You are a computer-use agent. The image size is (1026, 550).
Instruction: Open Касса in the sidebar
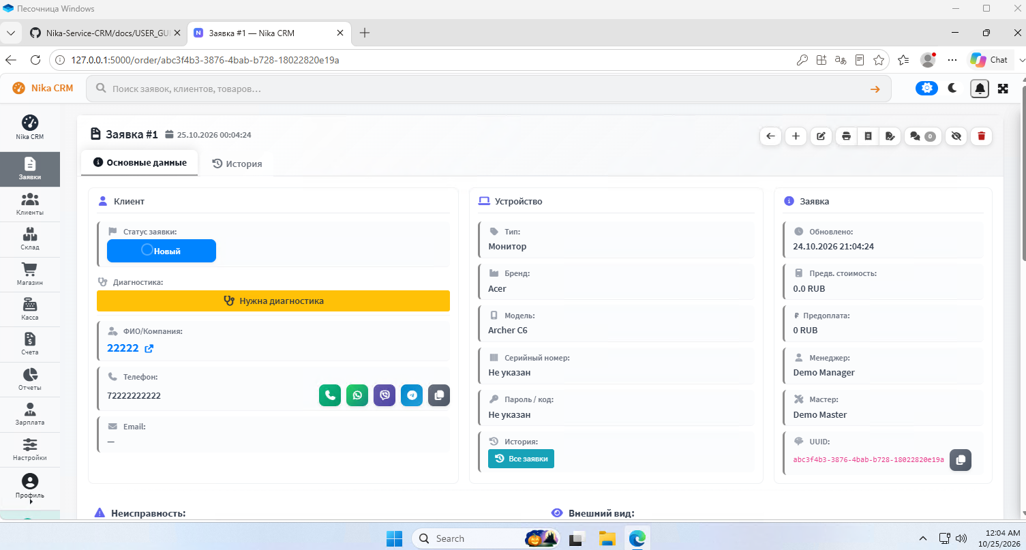[30, 309]
